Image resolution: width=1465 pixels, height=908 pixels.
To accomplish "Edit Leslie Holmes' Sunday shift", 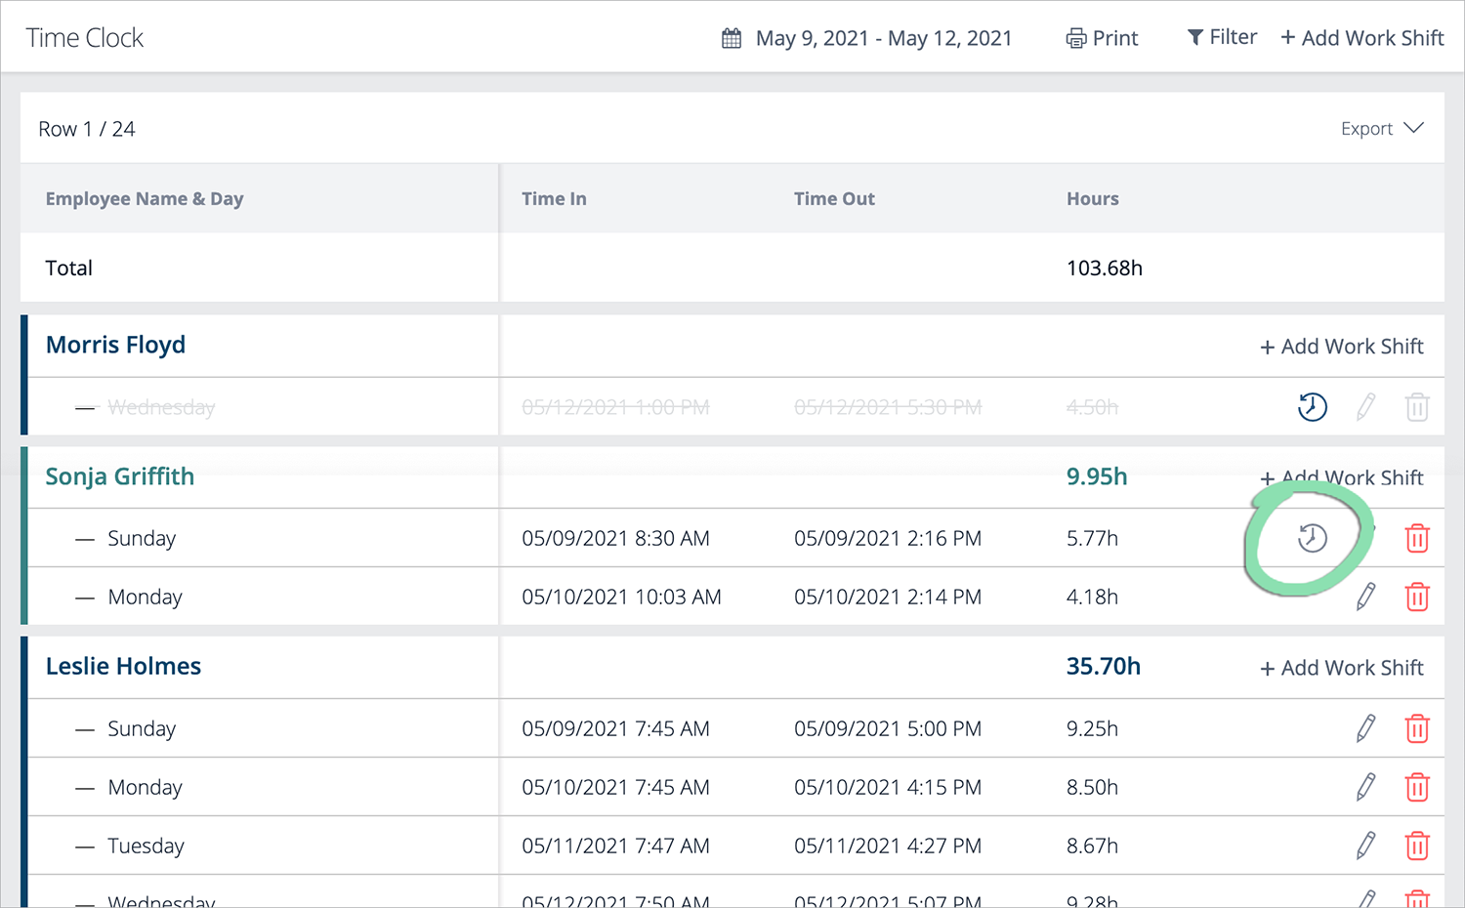I will pyautogui.click(x=1366, y=728).
